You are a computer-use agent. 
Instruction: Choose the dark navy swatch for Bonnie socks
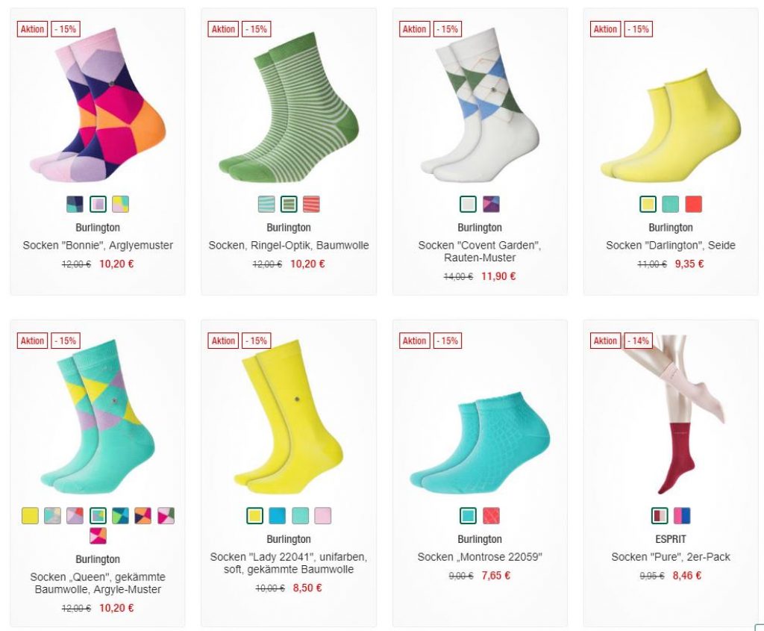click(75, 204)
